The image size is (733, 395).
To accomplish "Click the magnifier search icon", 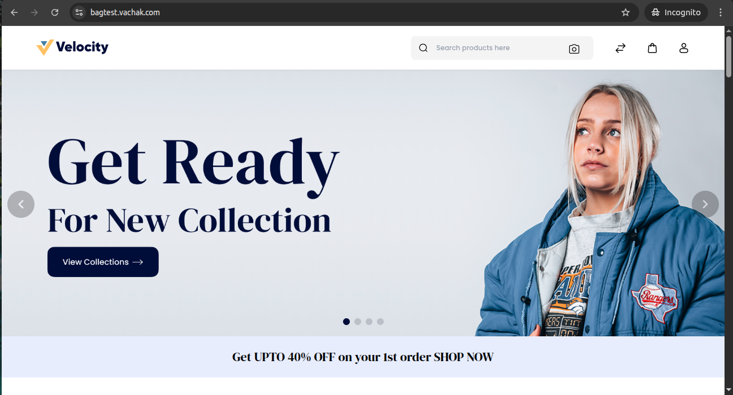I will 423,48.
